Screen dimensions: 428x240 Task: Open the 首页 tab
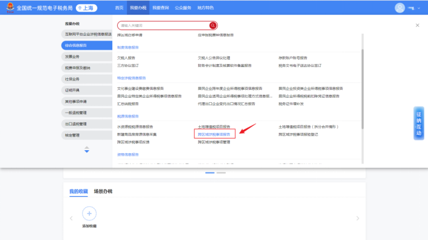(x=119, y=7)
